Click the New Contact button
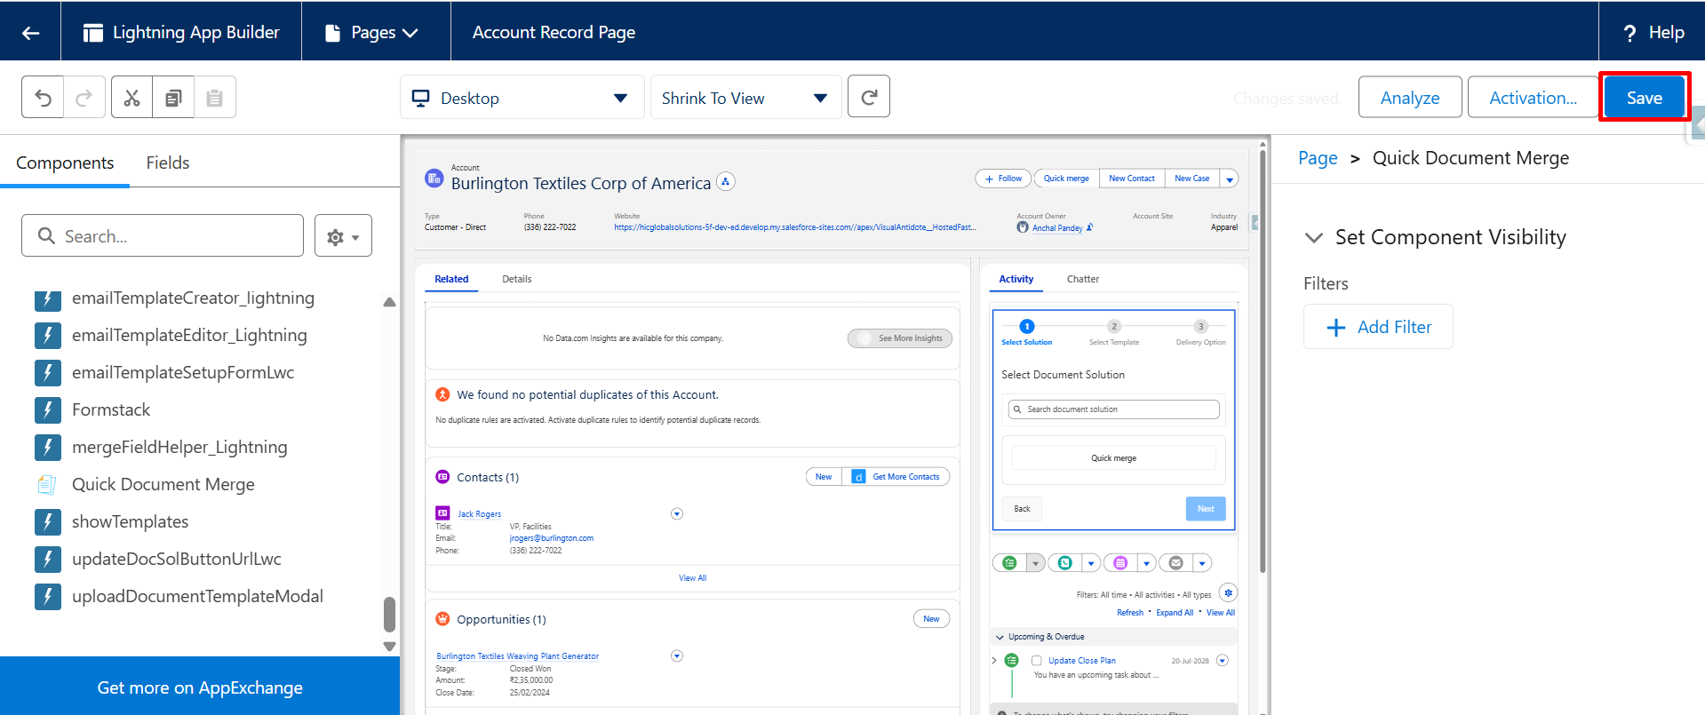The height and width of the screenshot is (715, 1705). 1132,179
